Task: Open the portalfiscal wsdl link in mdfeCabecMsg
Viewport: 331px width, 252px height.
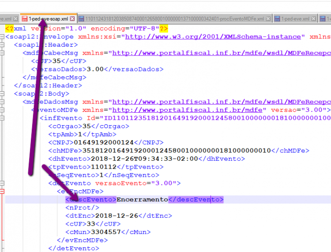Action: tap(222, 53)
